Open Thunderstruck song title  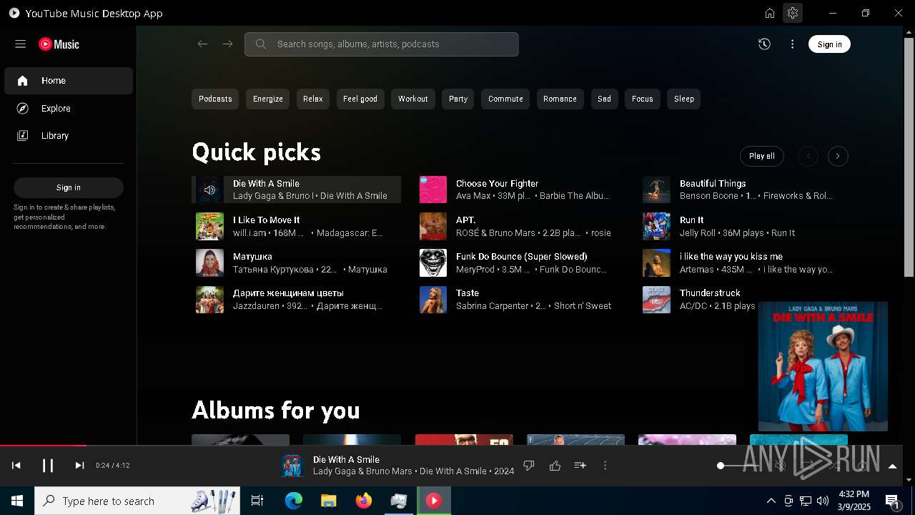tap(710, 293)
